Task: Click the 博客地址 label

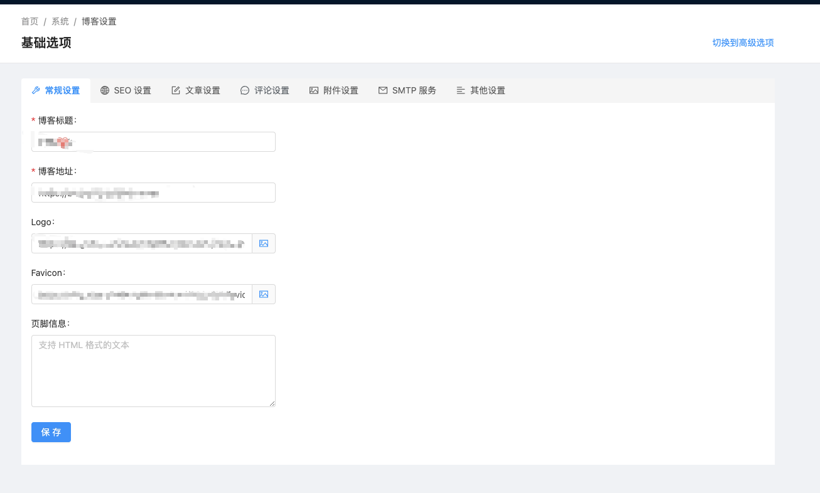Action: click(57, 171)
